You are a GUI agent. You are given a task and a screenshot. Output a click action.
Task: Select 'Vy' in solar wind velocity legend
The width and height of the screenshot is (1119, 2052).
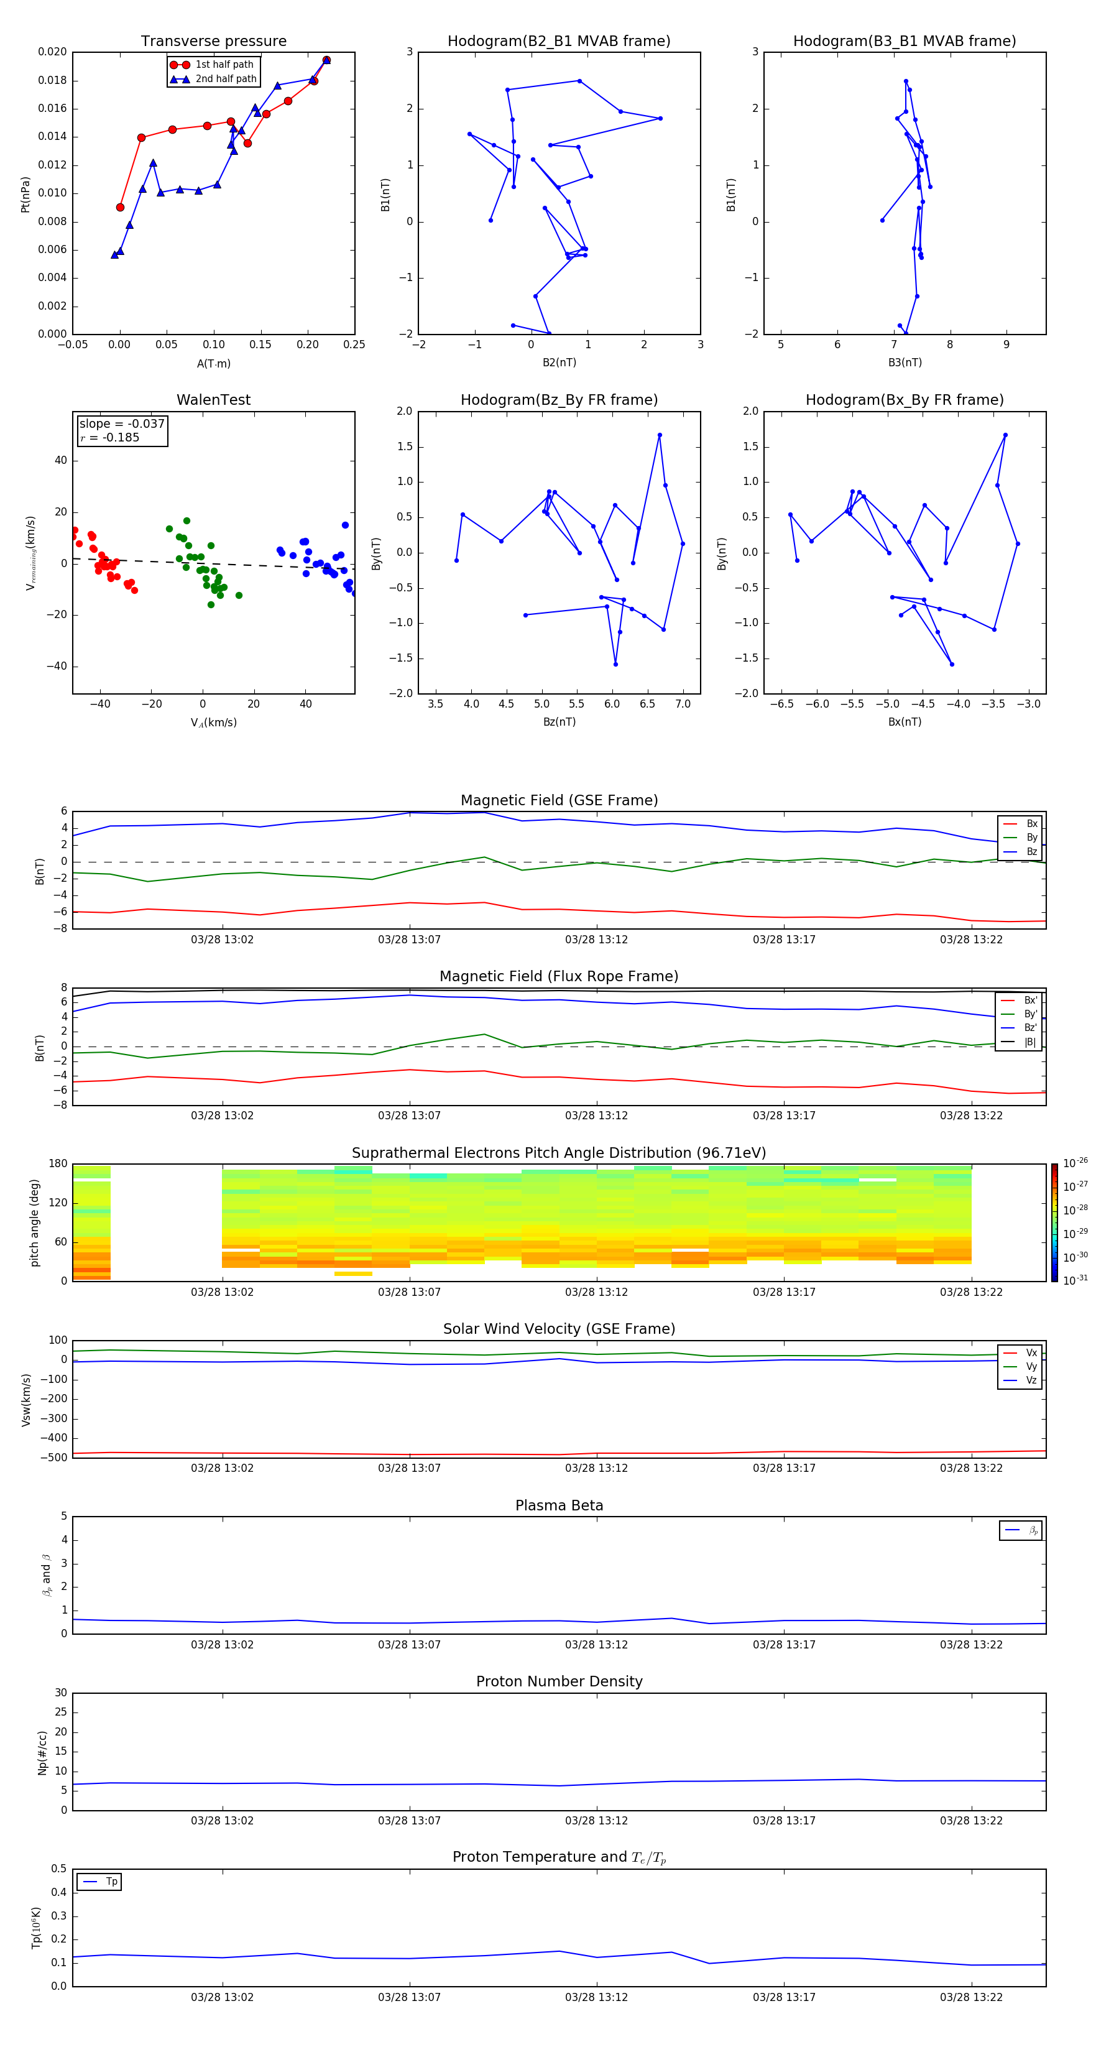(1021, 1367)
